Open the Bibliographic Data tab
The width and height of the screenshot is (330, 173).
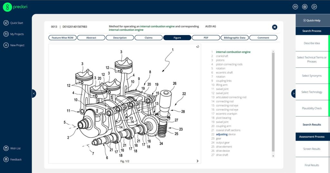click(x=235, y=38)
